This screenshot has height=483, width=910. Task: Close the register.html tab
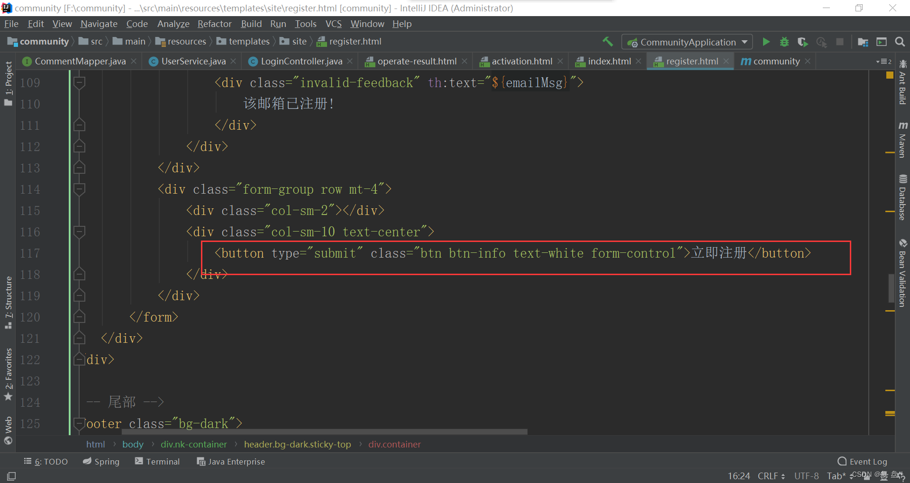click(726, 62)
